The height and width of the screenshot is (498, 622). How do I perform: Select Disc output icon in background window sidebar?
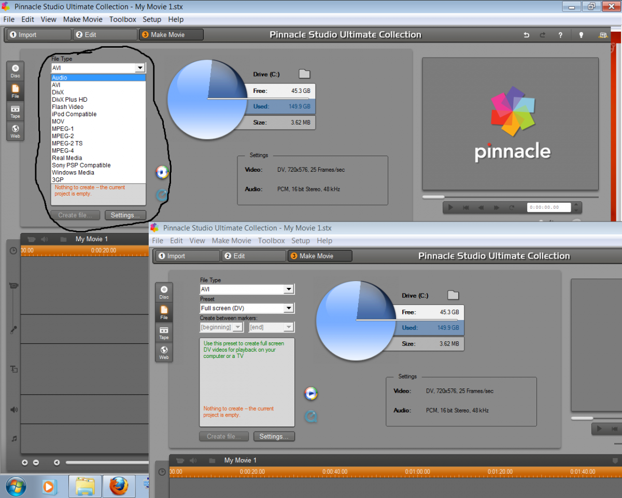[16, 71]
